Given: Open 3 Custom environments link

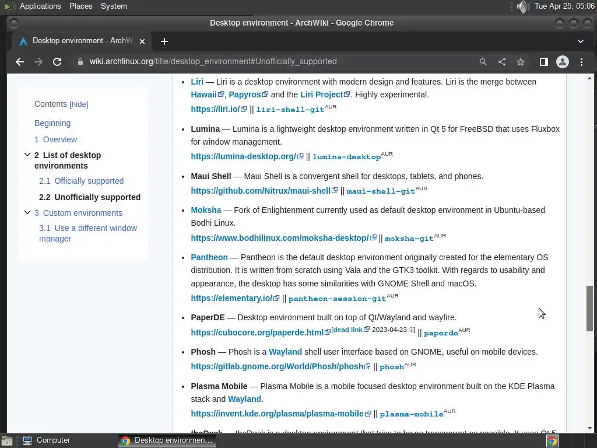Looking at the screenshot, I should click(x=79, y=213).
